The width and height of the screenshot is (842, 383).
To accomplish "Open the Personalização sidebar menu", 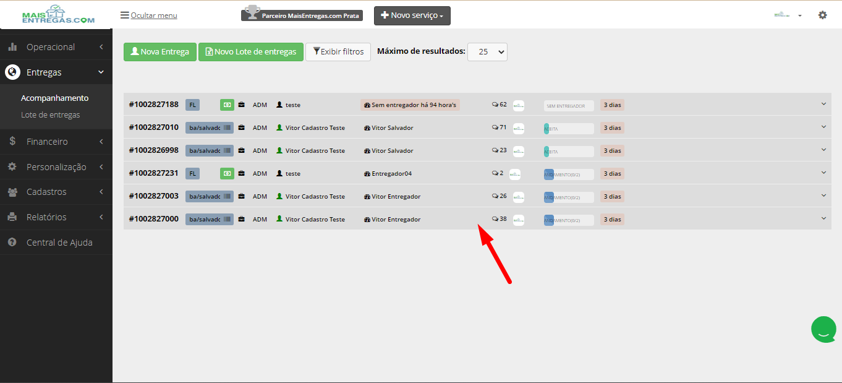I will click(56, 167).
